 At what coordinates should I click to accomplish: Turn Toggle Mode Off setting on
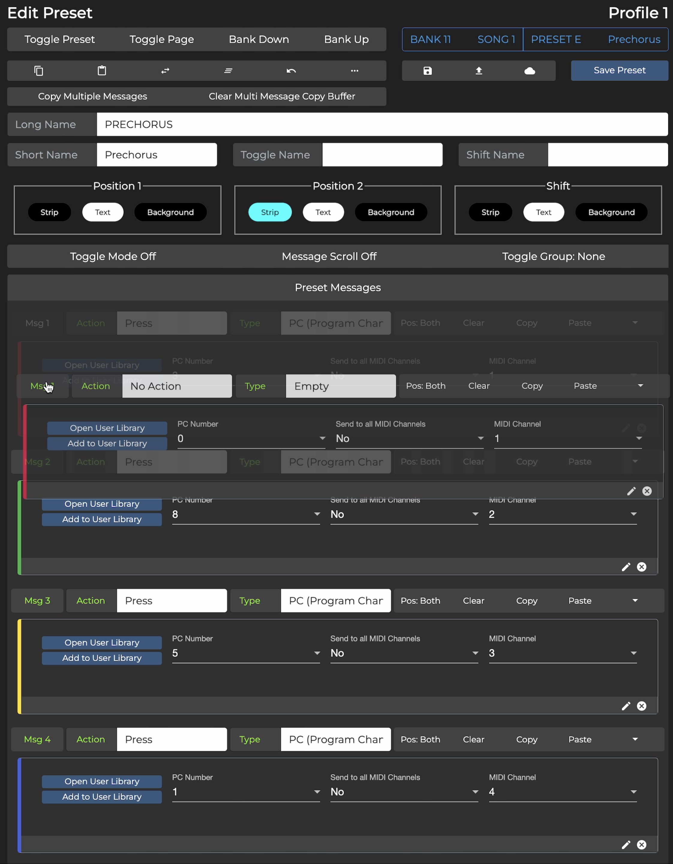(113, 256)
